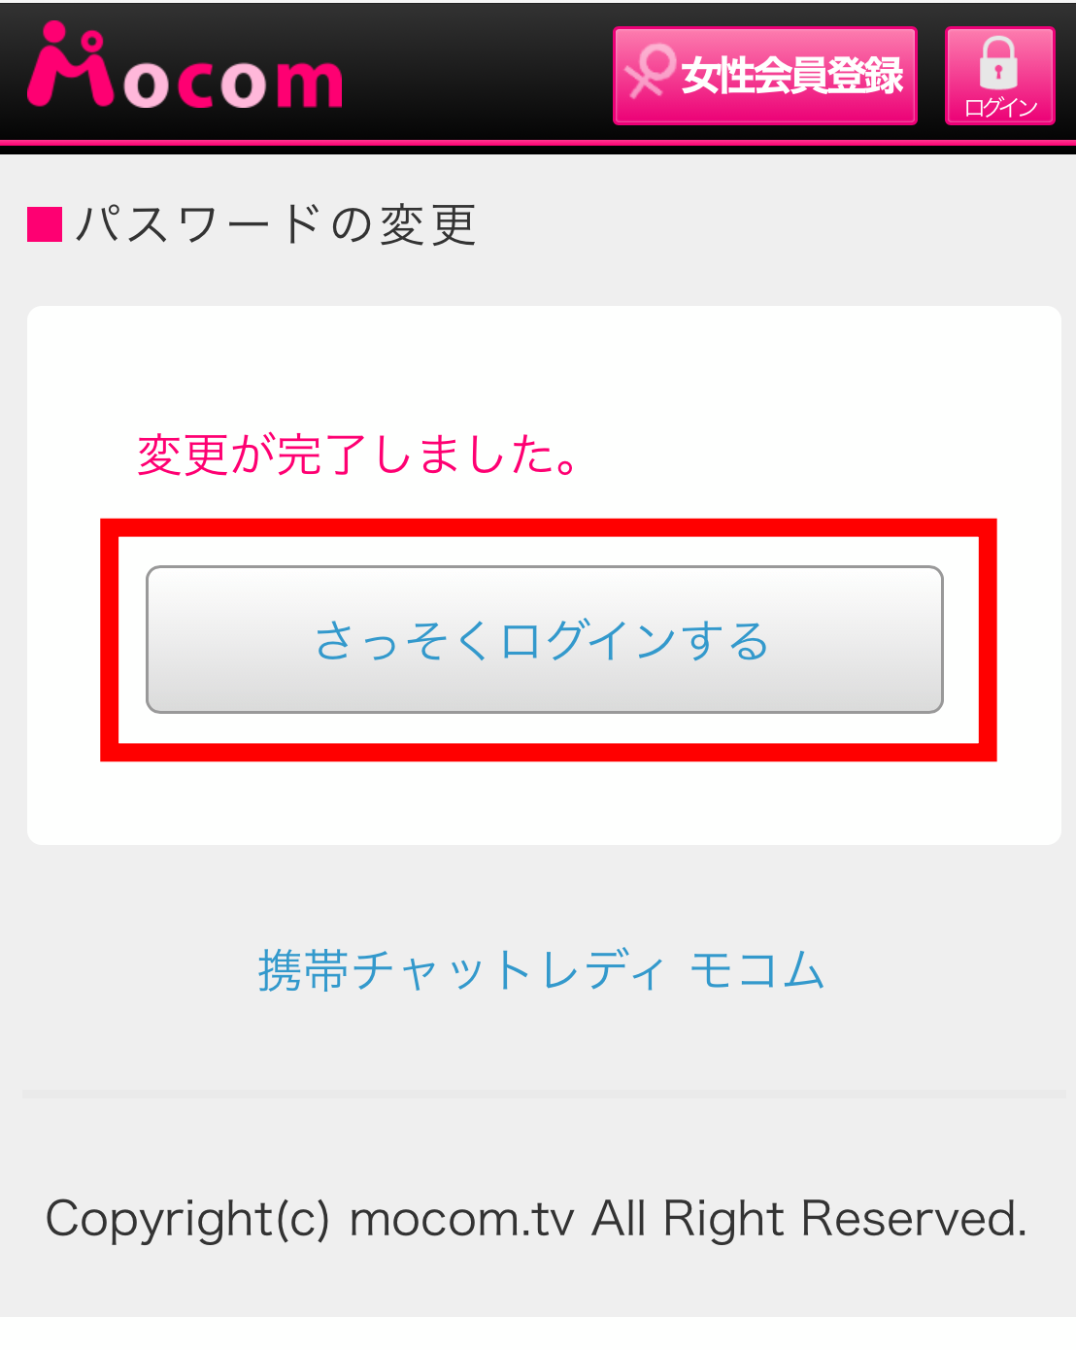Screen dimensions: 1076x1350
Task: Click the pink stripe under the header bar
Action: (x=538, y=143)
